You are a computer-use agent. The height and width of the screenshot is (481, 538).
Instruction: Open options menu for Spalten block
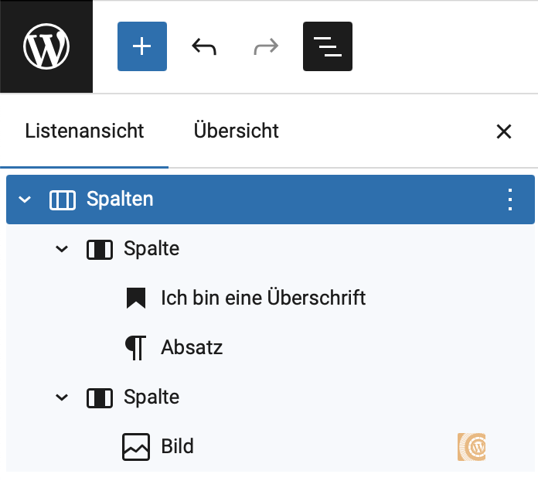pyautogui.click(x=510, y=200)
